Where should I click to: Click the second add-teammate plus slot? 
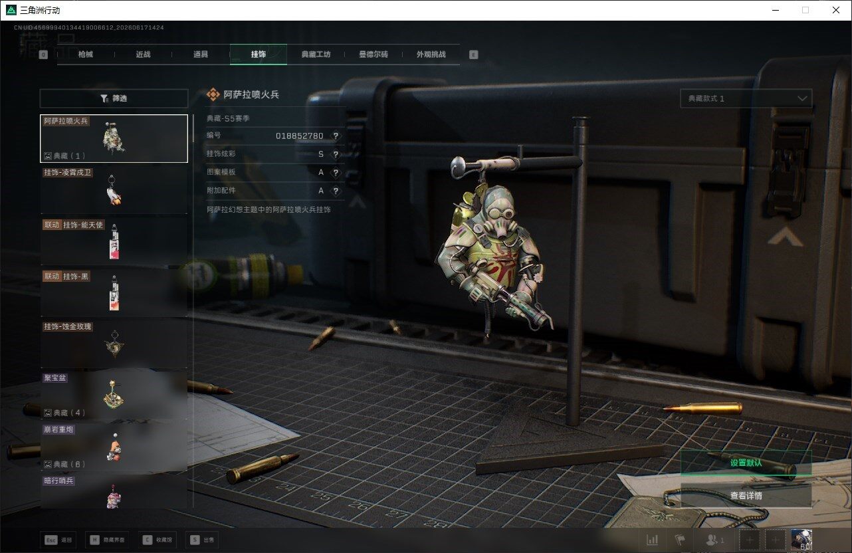click(x=775, y=540)
